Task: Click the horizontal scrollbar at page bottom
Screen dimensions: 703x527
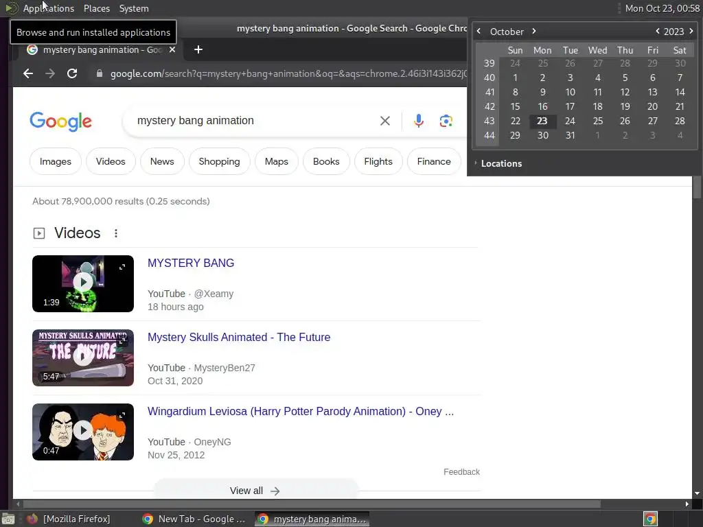Action: point(312,504)
